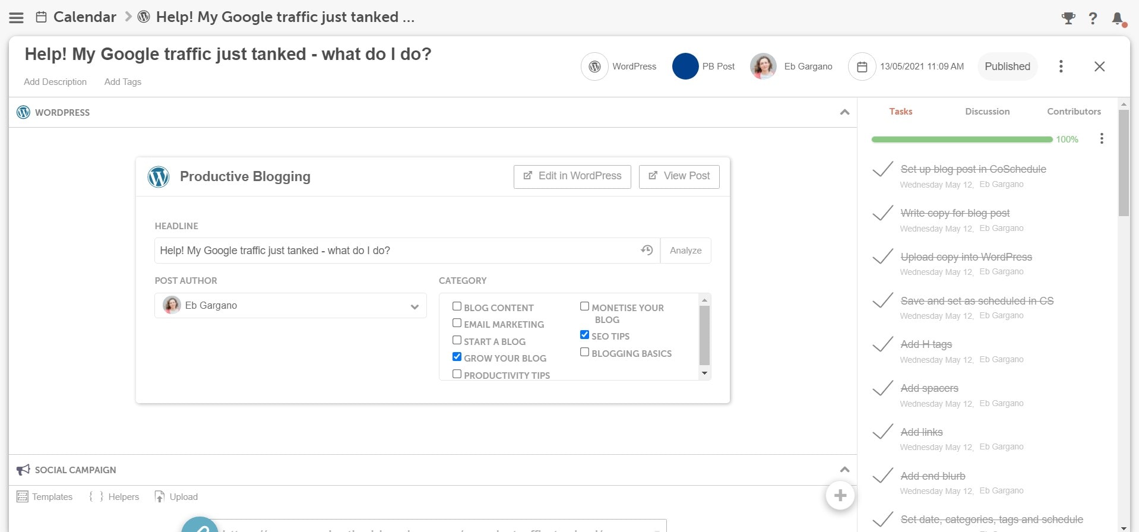1139x532 pixels.
Task: Click Add Tags link
Action: point(123,82)
